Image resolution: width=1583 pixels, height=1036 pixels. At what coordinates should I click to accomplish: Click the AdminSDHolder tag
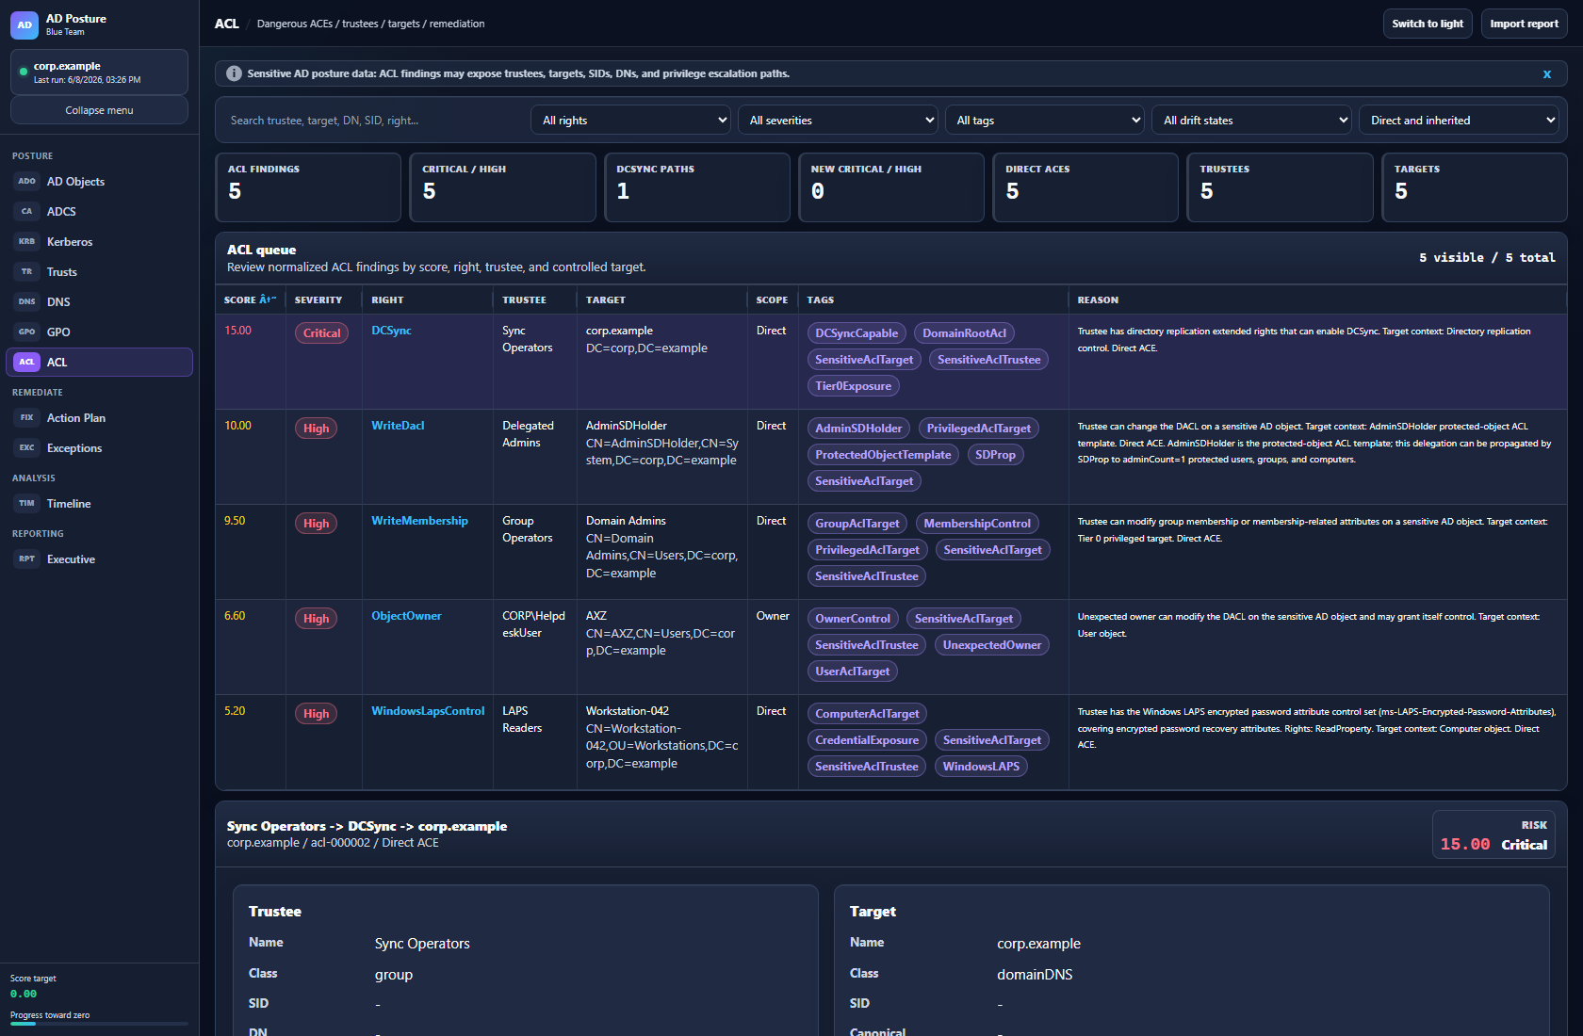point(858,429)
